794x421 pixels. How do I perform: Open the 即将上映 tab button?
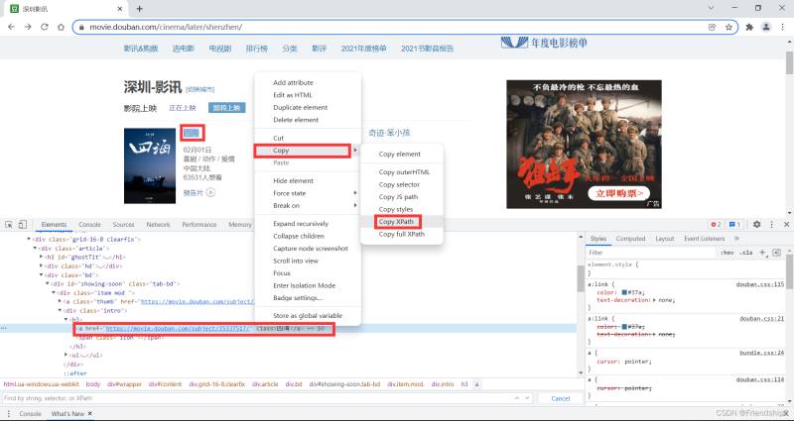(x=227, y=108)
